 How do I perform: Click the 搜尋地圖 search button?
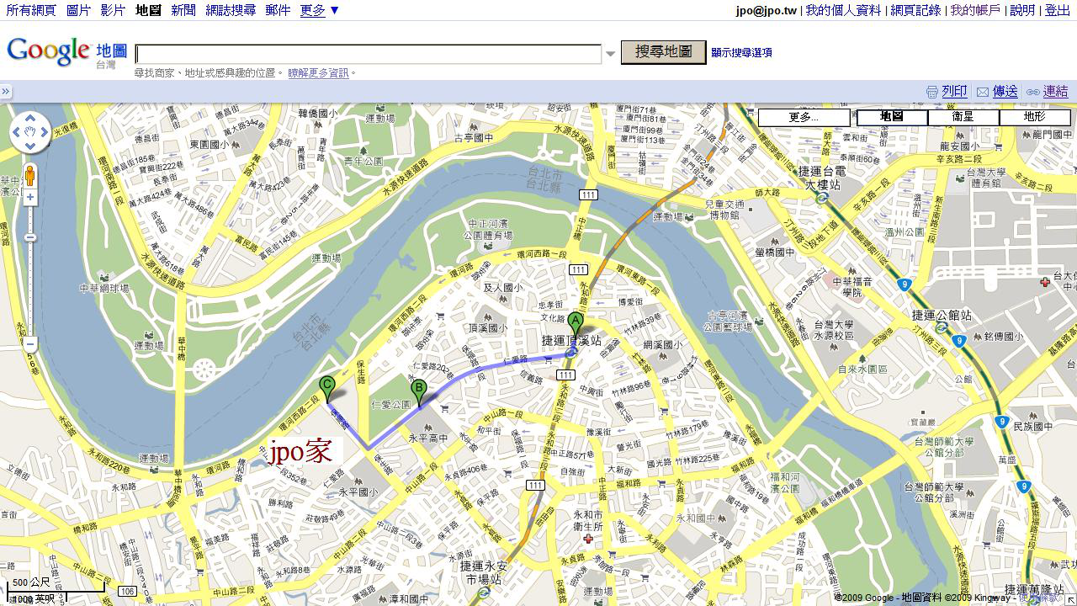point(663,52)
